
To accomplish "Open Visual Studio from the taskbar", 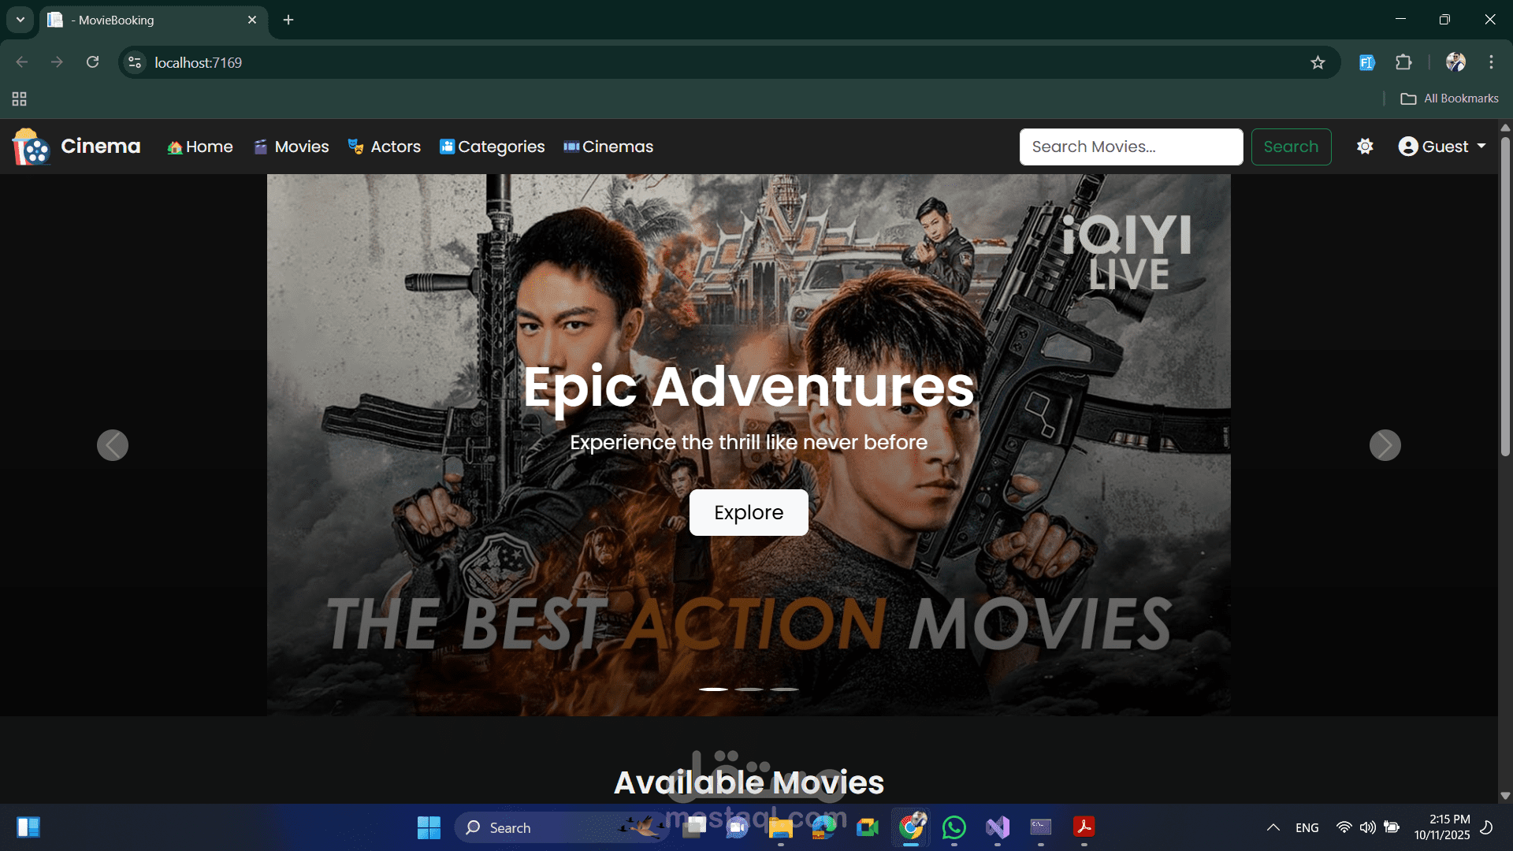I will click(998, 827).
